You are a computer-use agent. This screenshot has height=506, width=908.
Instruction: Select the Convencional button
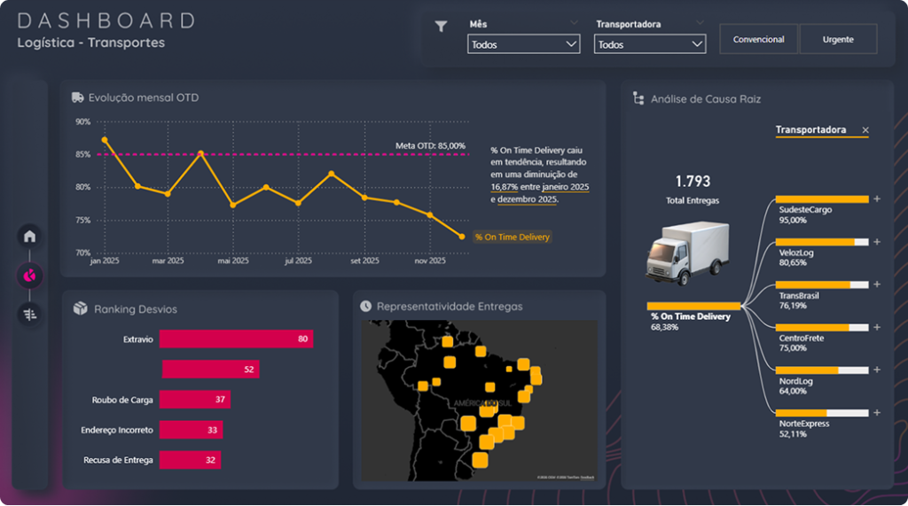(759, 39)
